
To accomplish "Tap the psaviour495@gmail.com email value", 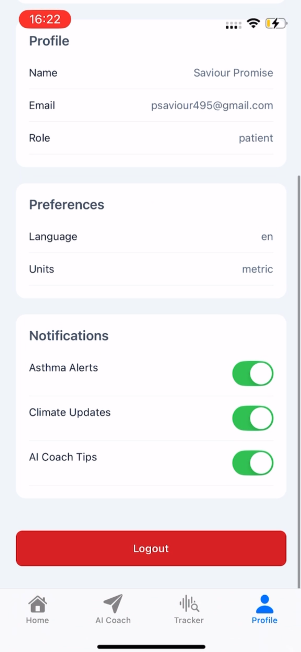I will (x=212, y=106).
